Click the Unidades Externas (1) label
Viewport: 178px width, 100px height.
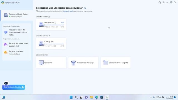pyautogui.click(x=43, y=36)
